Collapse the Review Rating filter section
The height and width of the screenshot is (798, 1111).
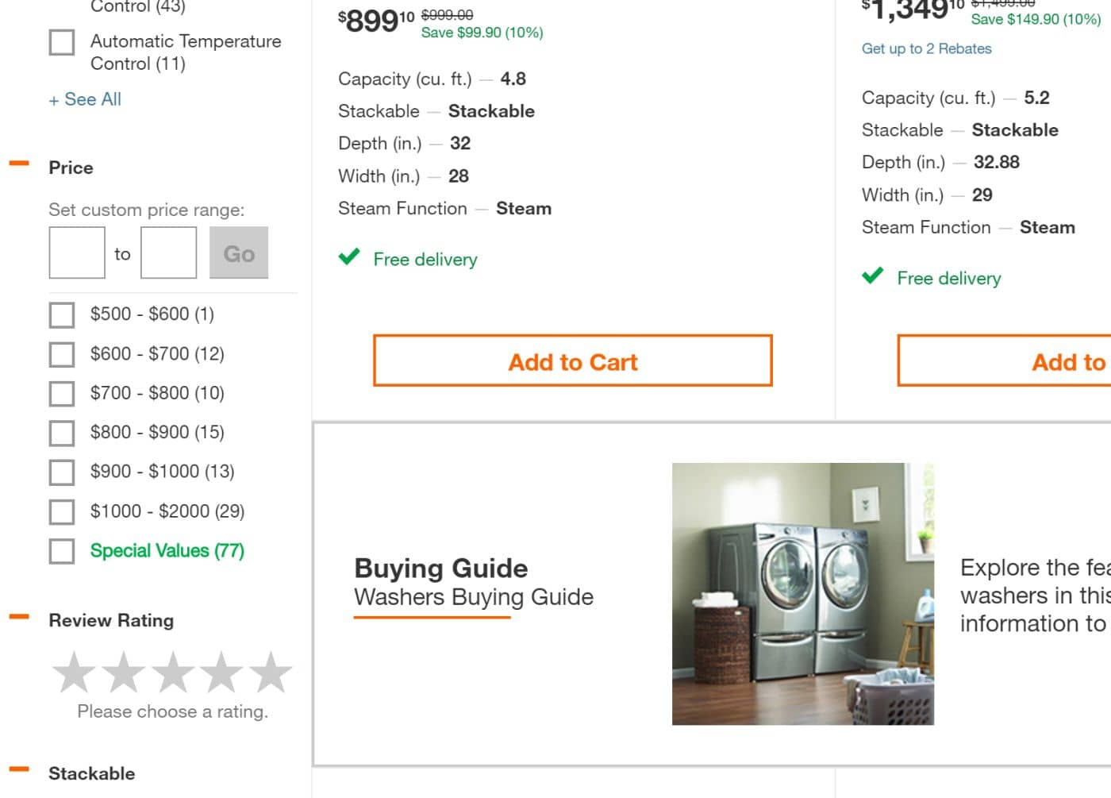[19, 617]
